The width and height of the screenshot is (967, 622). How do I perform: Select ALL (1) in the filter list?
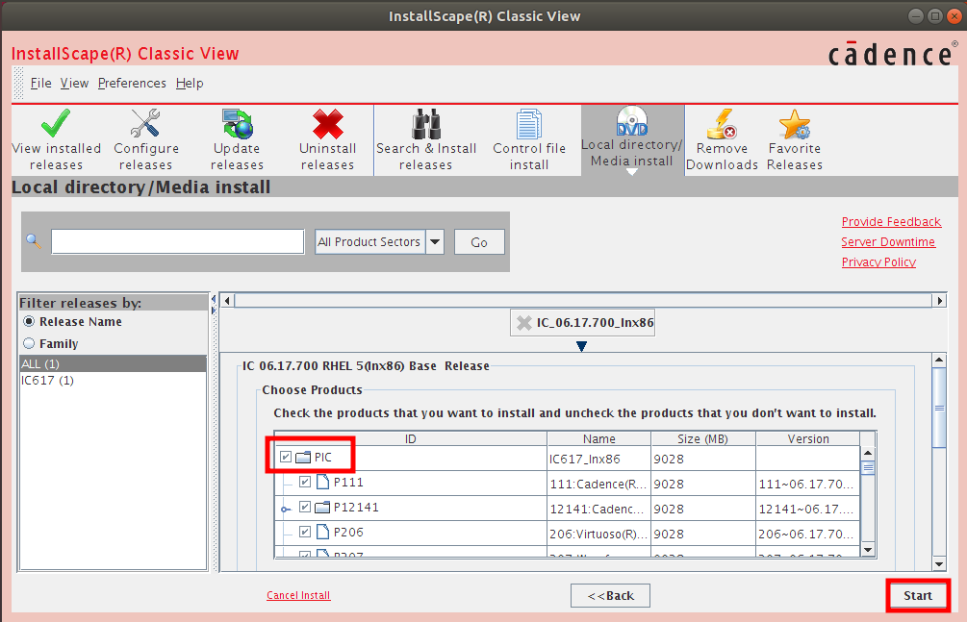pos(114,363)
